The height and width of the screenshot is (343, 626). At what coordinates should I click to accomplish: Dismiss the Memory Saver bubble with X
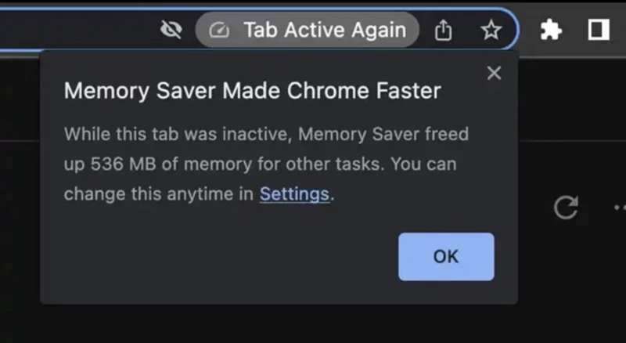[494, 74]
